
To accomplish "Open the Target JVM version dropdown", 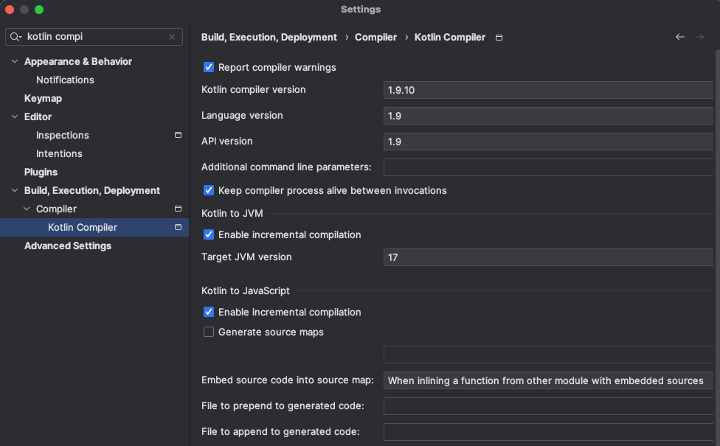I will (x=548, y=257).
